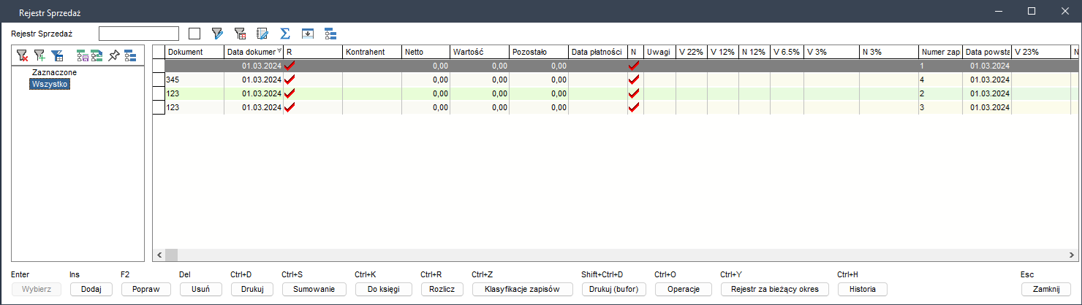
Task: Click the Drukuj button
Action: [251, 289]
